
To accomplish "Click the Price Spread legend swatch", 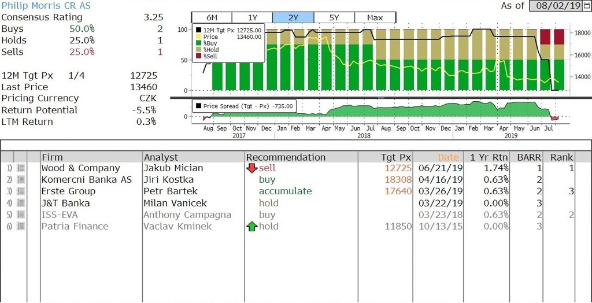I will click(x=198, y=106).
